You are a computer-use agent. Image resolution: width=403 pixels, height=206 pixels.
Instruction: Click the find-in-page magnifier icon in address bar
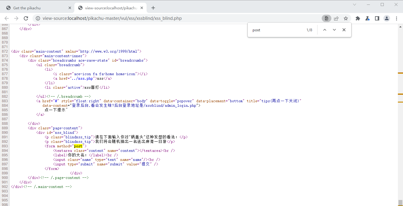[326, 18]
